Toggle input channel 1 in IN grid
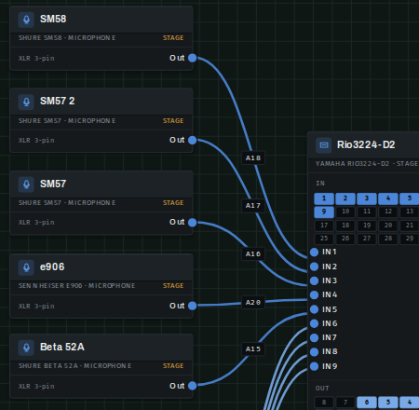The image size is (419, 410). pyautogui.click(x=324, y=198)
